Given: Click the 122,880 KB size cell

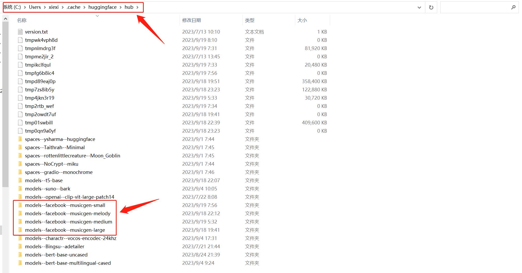Looking at the screenshot, I should 314,90.
